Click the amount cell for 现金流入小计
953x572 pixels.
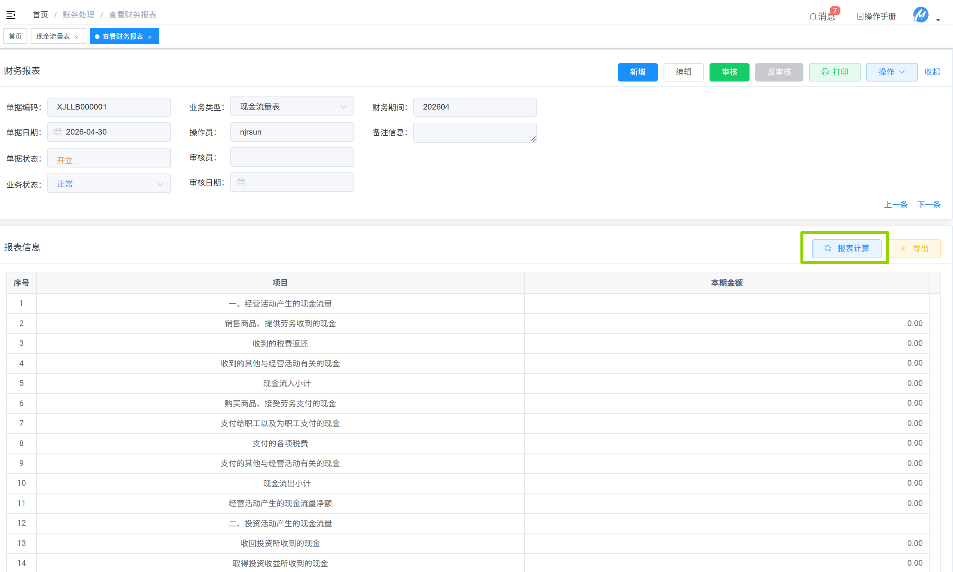727,384
